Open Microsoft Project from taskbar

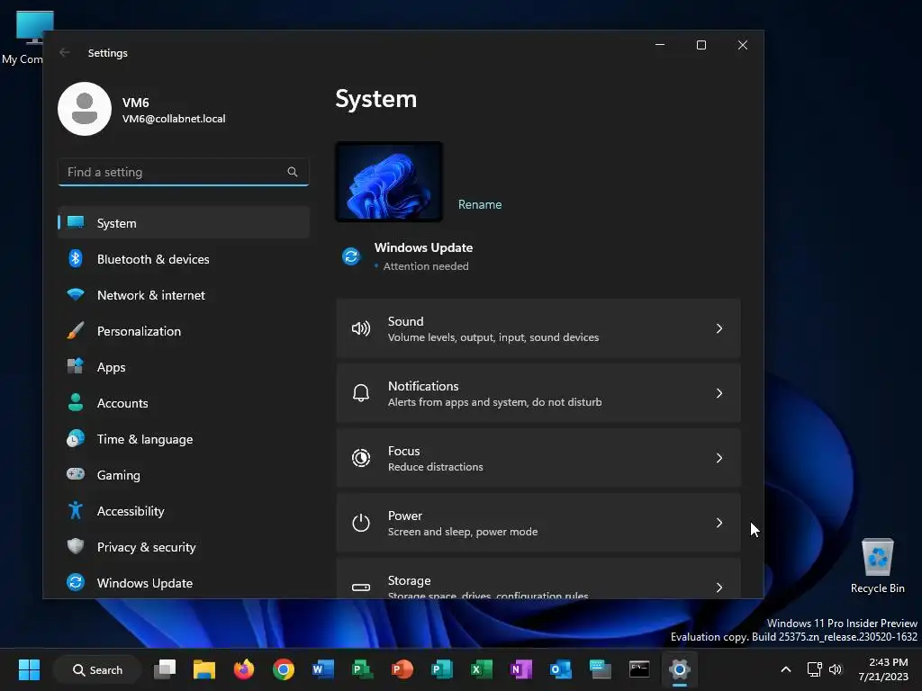[x=362, y=669]
